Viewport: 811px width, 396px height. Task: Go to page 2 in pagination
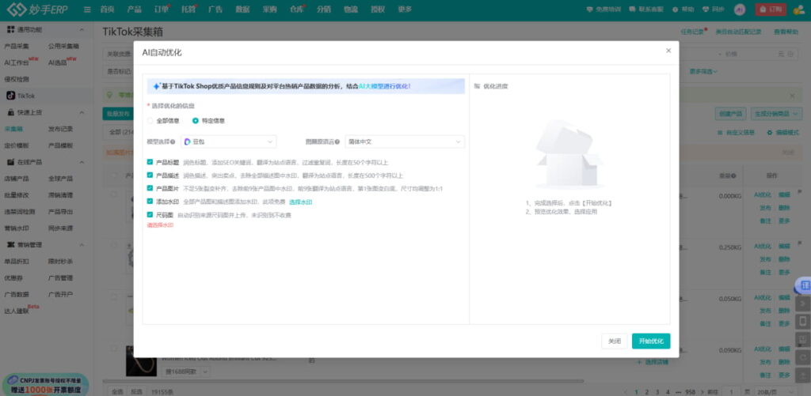tap(647, 392)
